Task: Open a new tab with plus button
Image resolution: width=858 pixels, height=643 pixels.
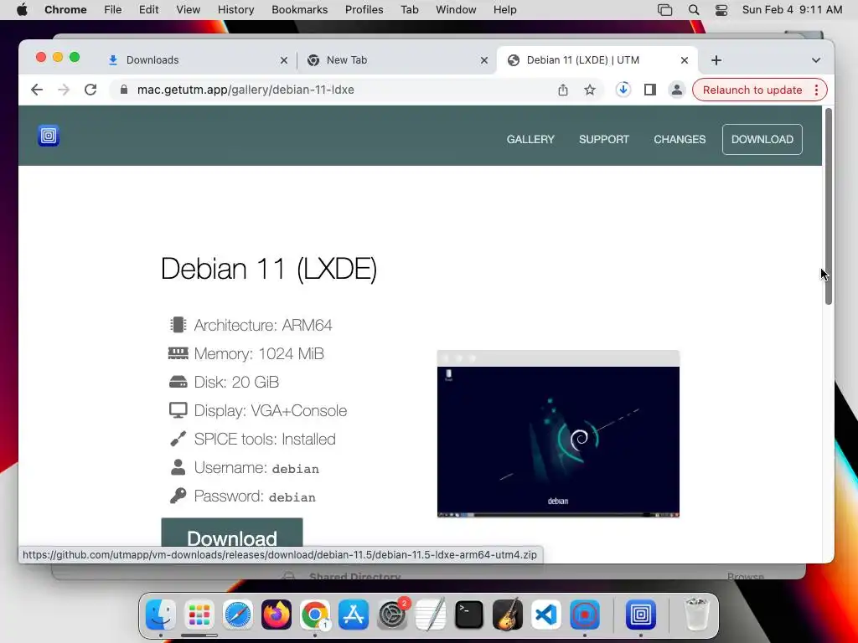Action: point(716,60)
